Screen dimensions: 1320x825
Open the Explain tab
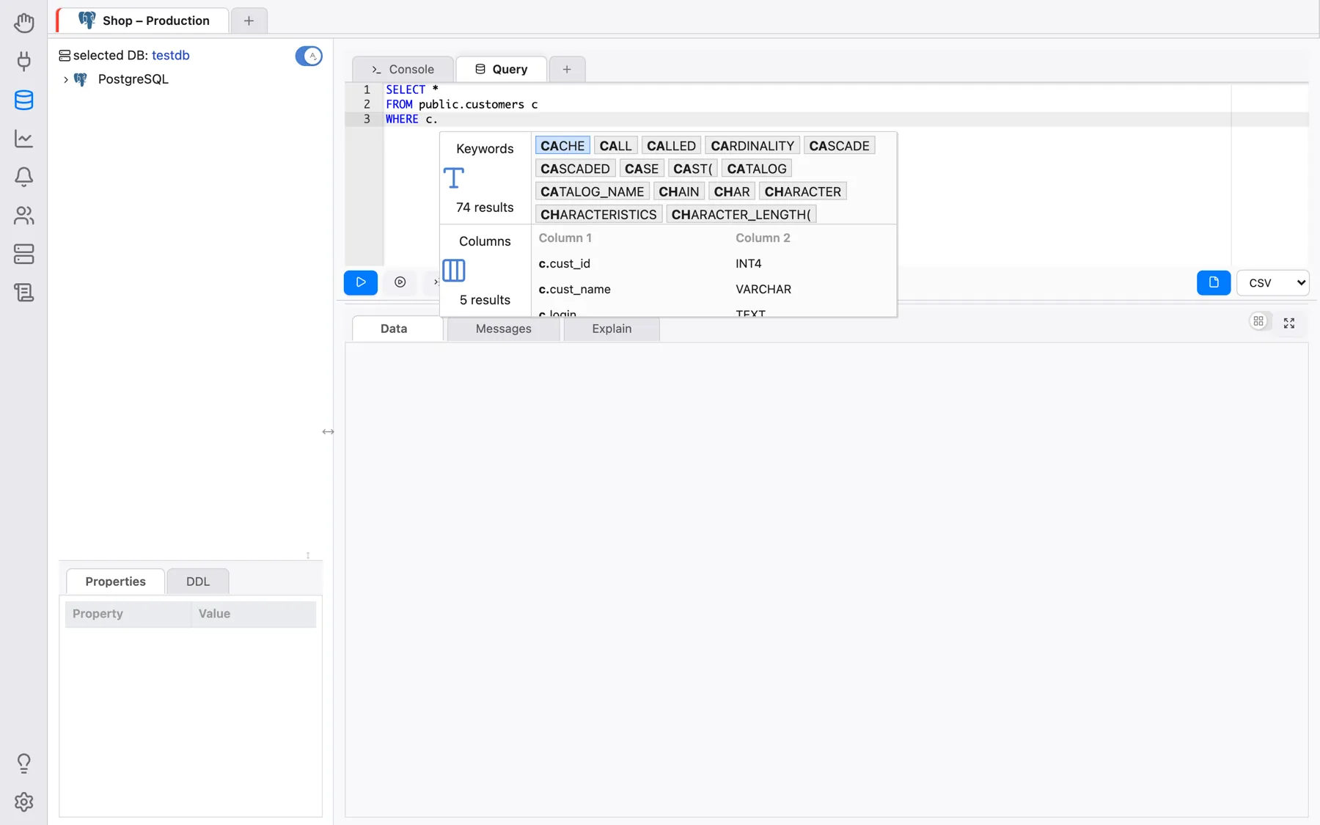[612, 329]
